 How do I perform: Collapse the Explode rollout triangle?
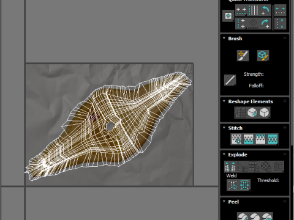224,154
